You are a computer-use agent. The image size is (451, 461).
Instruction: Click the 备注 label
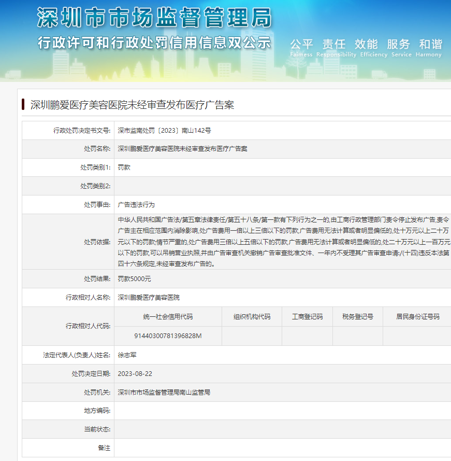(104, 448)
